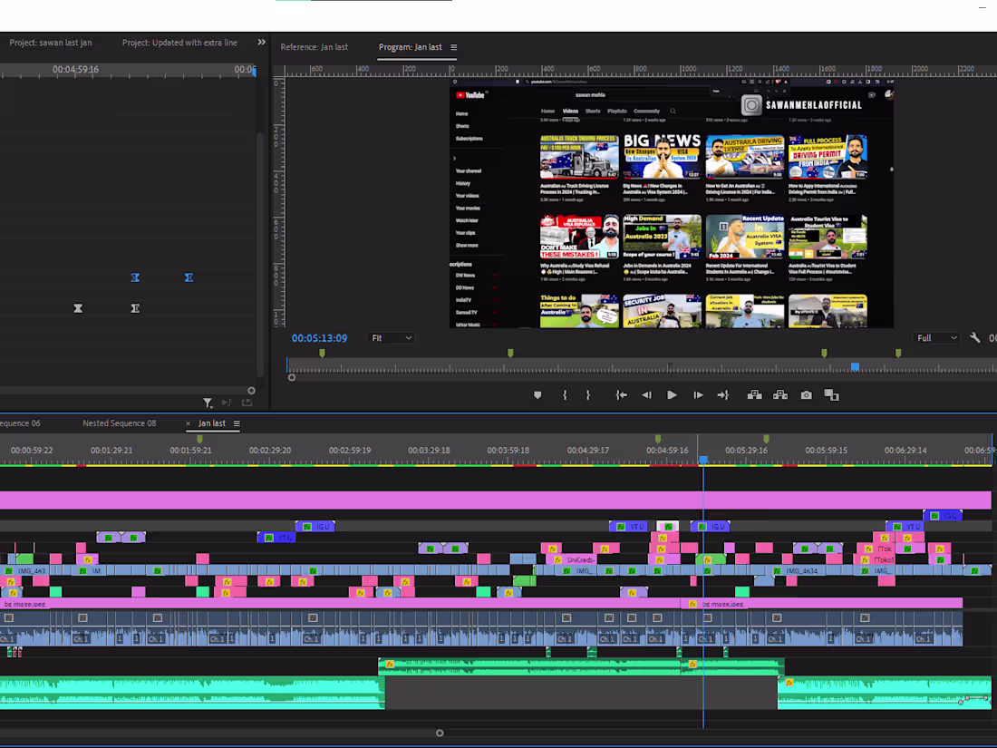Screen dimensions: 997x748
Task: Click the Mark Out icon
Action: coord(588,394)
